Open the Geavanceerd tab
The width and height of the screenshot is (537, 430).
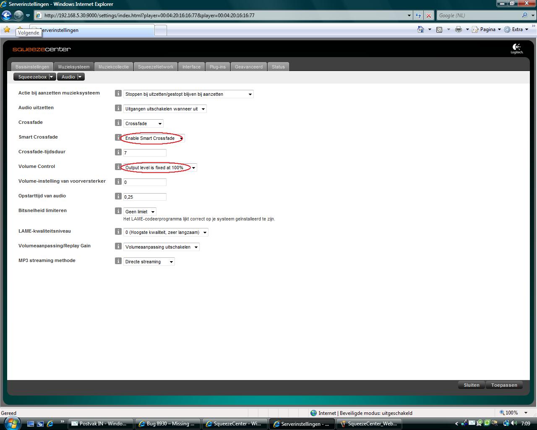tap(248, 67)
